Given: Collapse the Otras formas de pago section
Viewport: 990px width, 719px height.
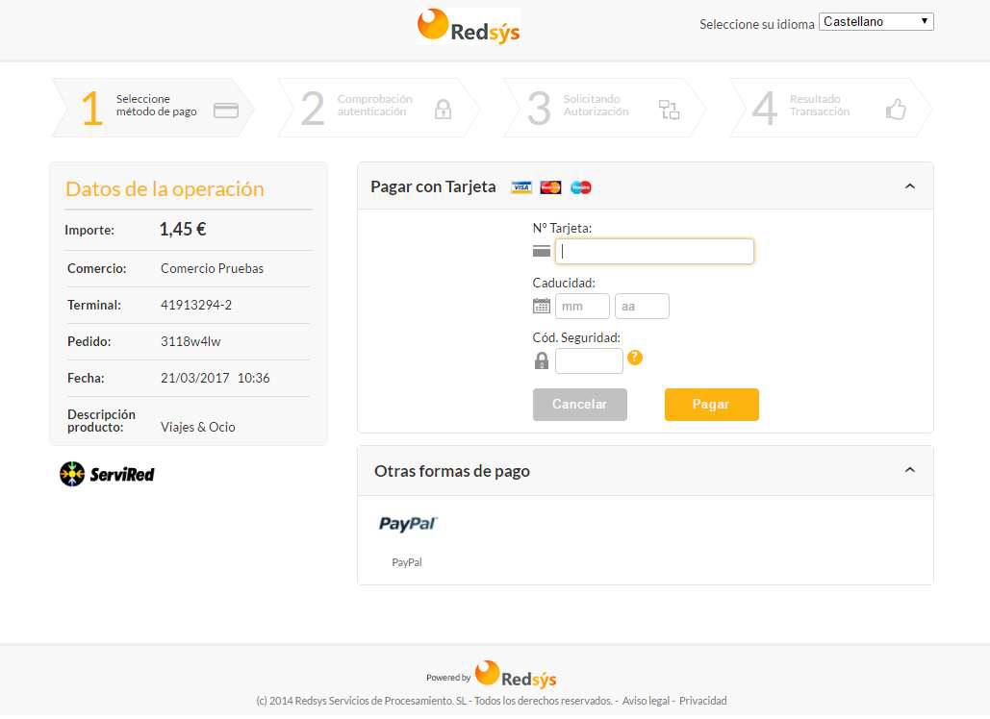Looking at the screenshot, I should click(909, 469).
